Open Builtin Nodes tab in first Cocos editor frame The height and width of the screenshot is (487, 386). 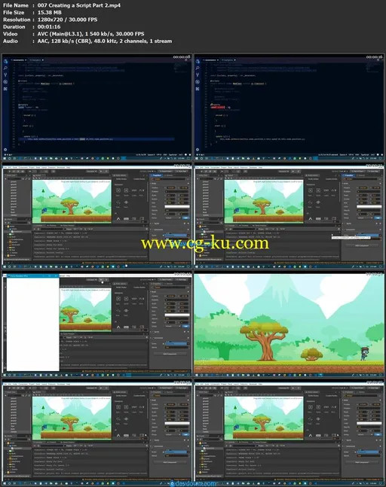click(x=121, y=179)
